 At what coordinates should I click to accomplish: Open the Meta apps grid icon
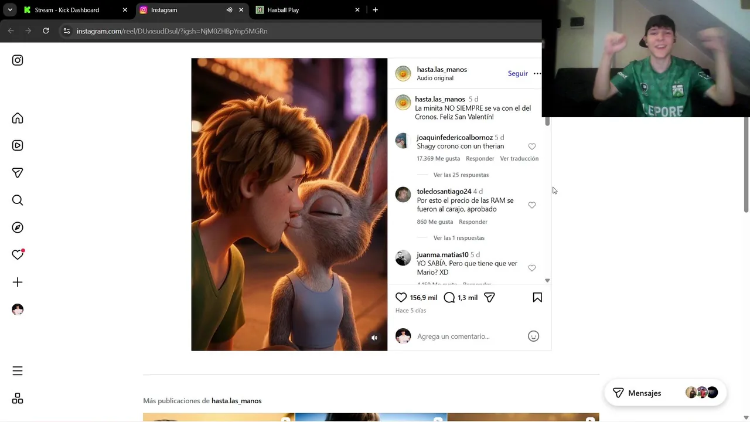tap(18, 399)
